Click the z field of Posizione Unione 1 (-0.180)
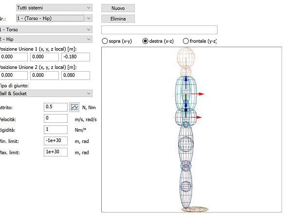Image resolution: width=292 pixels, height=215 pixels. click(x=75, y=57)
